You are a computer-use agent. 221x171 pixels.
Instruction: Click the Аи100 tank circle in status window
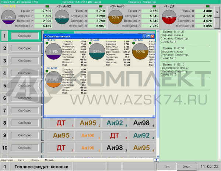pos(54,79)
